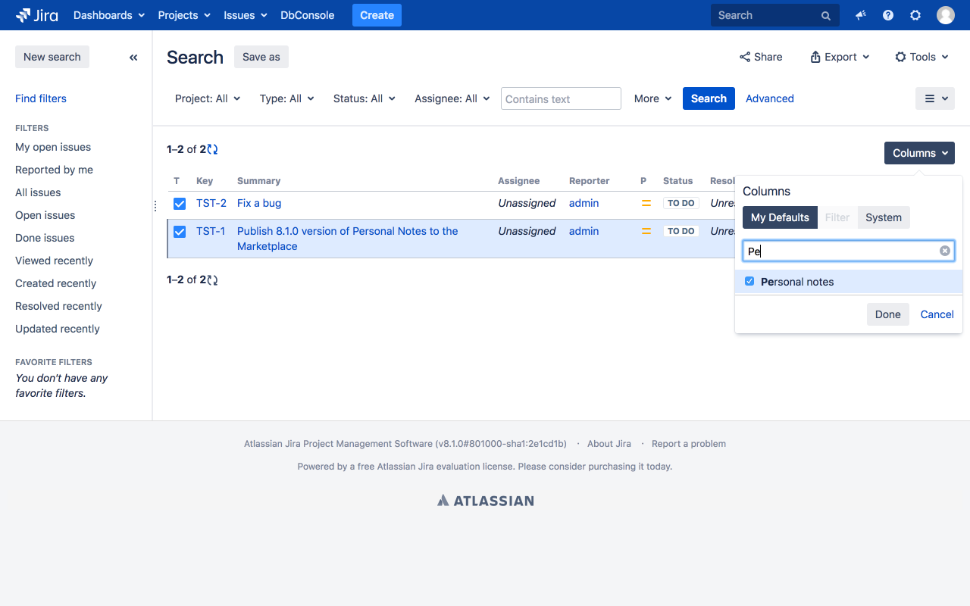The height and width of the screenshot is (606, 970).
Task: Uncheck the Personal notes column
Action: pos(749,281)
